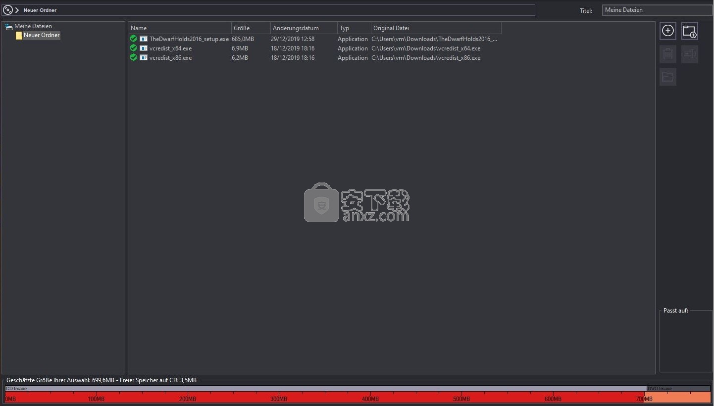This screenshot has width=715, height=406.
Task: Click the red used-space size bar
Action: tap(325, 397)
